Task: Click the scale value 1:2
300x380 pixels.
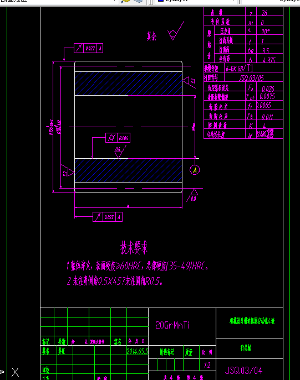Action: 207,365
